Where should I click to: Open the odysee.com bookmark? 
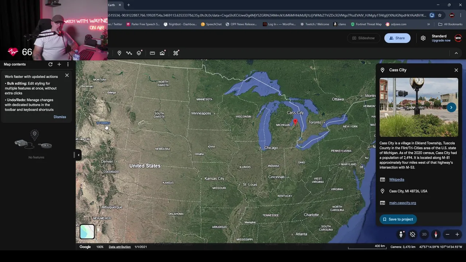click(x=396, y=24)
